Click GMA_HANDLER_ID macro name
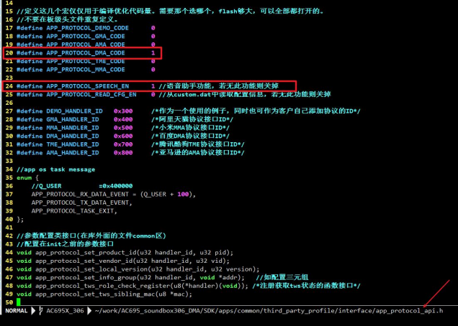 click(73, 119)
